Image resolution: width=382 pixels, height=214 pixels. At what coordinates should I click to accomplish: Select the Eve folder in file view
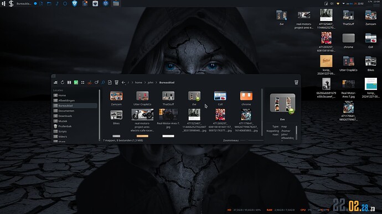pyautogui.click(x=194, y=98)
